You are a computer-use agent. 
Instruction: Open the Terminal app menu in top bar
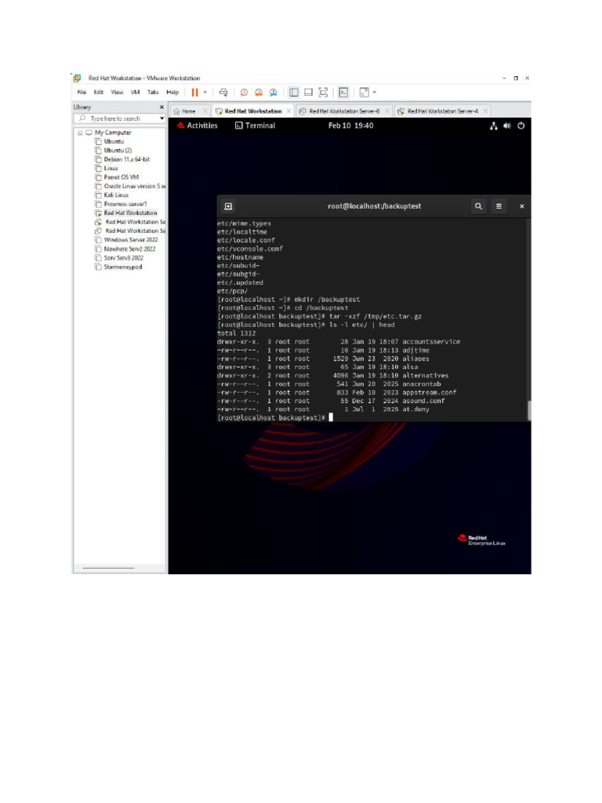click(255, 126)
